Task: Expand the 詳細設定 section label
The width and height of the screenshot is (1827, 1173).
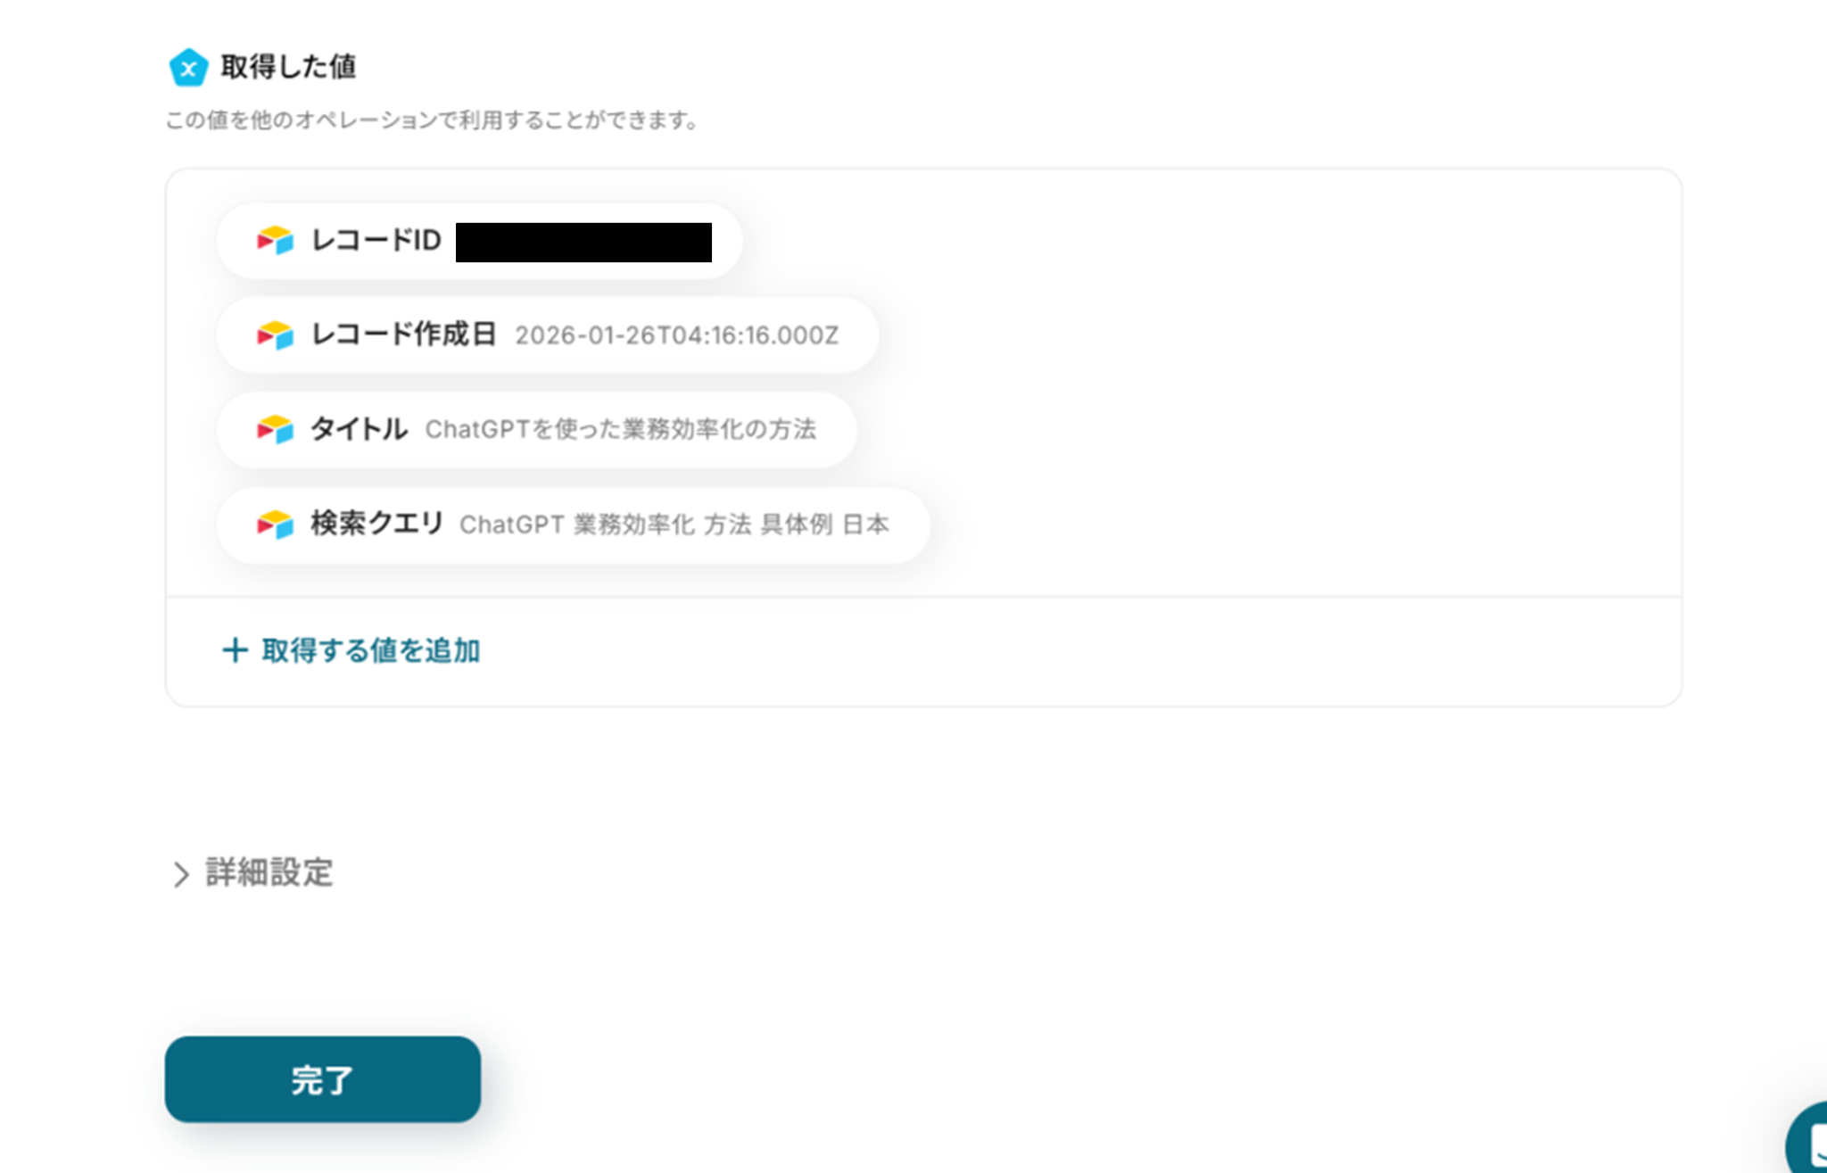Action: click(269, 872)
